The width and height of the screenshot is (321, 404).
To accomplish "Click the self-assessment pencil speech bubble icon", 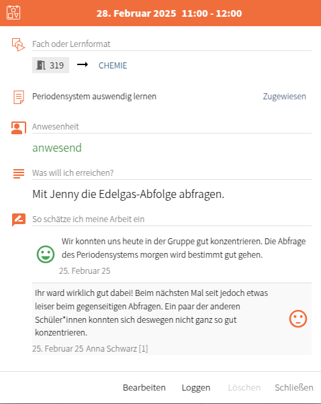I will tap(19, 219).
